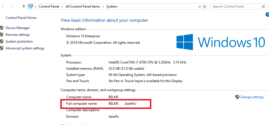Click Change settings link
269x125 pixels.
tap(251, 97)
